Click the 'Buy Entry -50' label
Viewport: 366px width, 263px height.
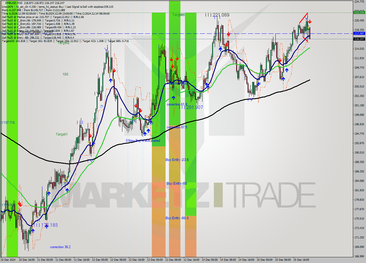click(x=177, y=183)
